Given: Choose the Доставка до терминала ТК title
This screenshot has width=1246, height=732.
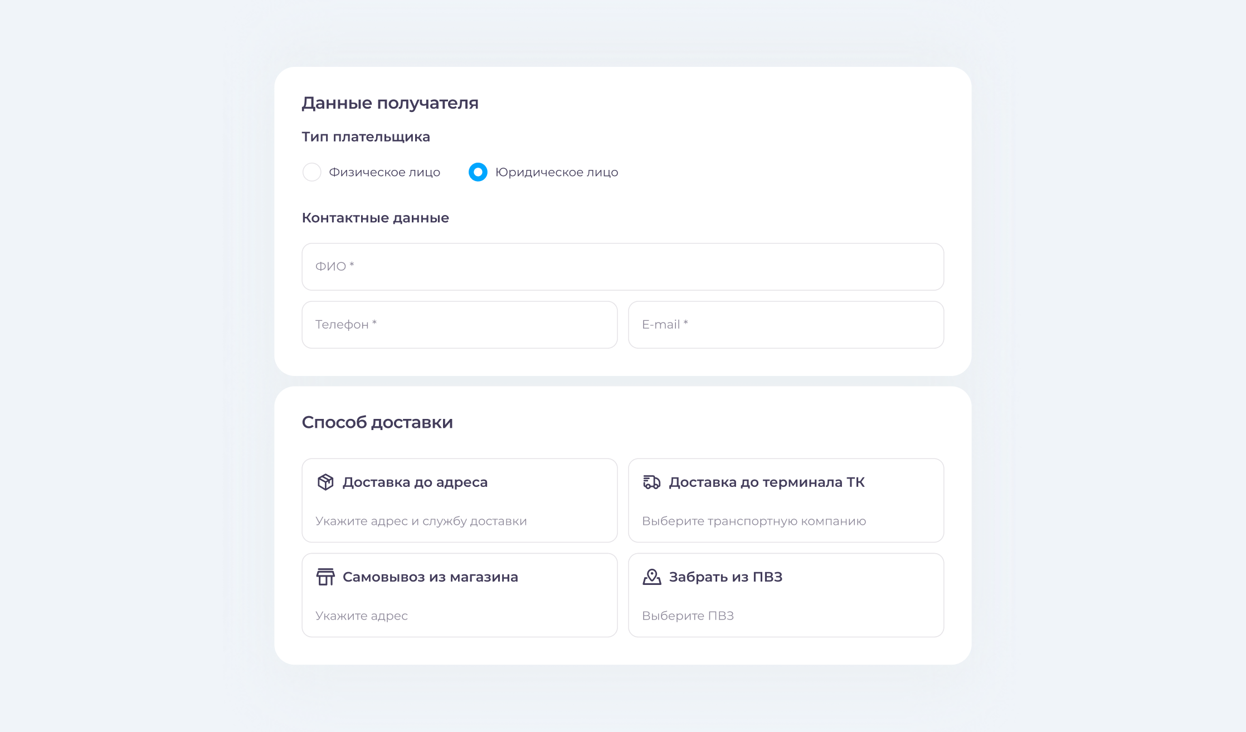Looking at the screenshot, I should tap(767, 482).
